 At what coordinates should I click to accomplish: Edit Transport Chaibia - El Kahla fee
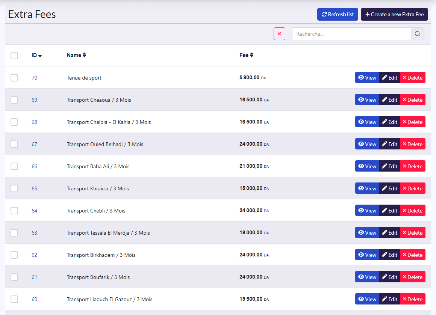click(x=389, y=122)
